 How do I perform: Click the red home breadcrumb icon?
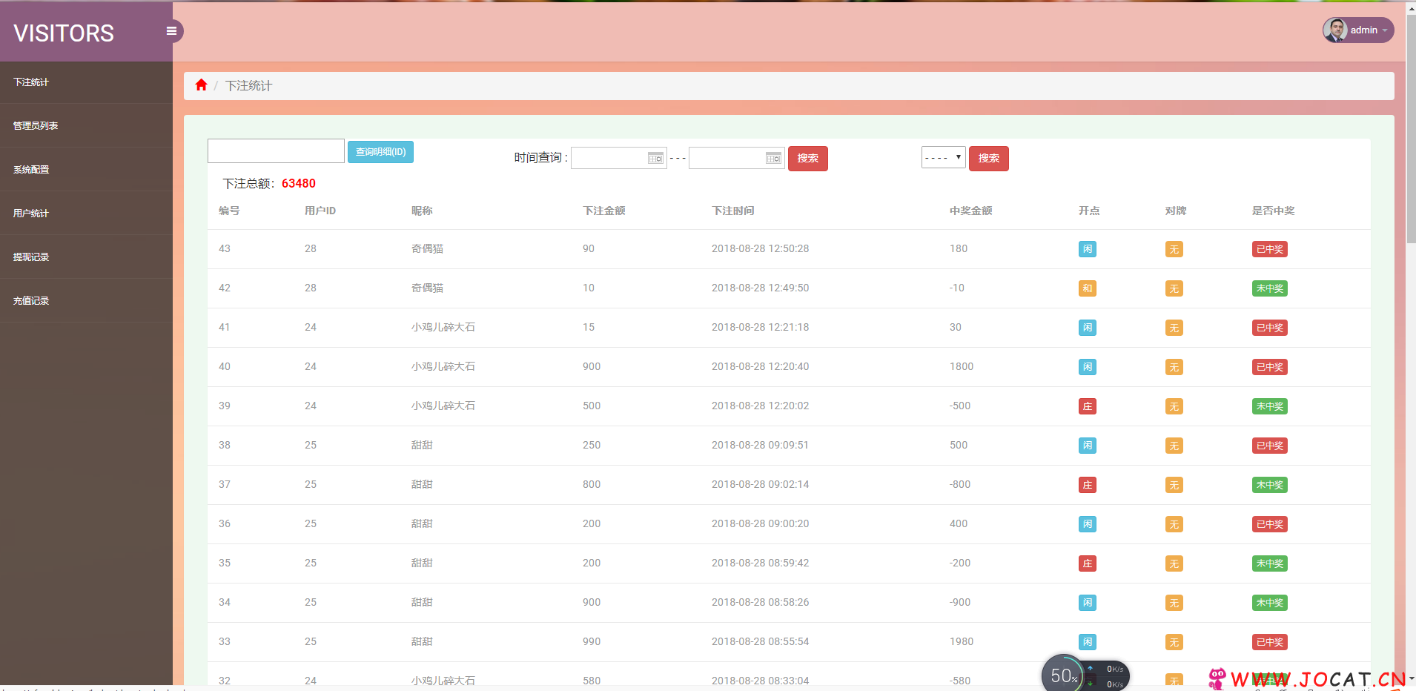point(201,85)
